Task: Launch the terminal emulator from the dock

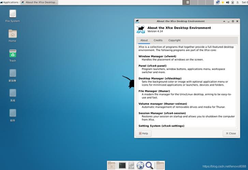Action: (122, 166)
